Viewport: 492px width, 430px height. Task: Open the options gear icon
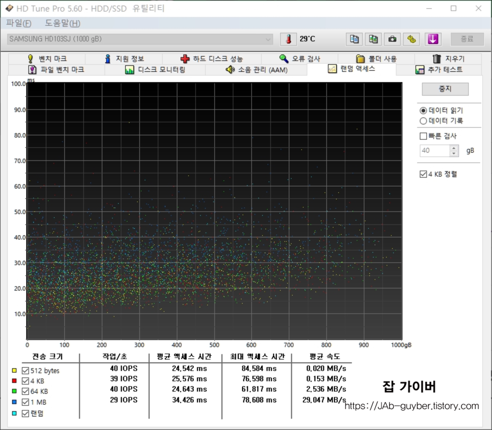tap(411, 39)
